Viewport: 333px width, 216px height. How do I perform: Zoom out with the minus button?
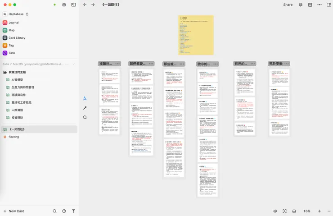coord(329,211)
